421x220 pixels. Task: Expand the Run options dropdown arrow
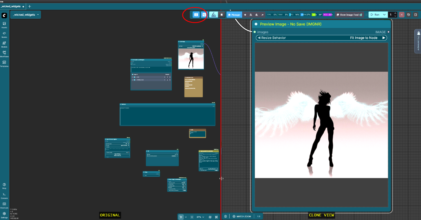[x=384, y=15]
